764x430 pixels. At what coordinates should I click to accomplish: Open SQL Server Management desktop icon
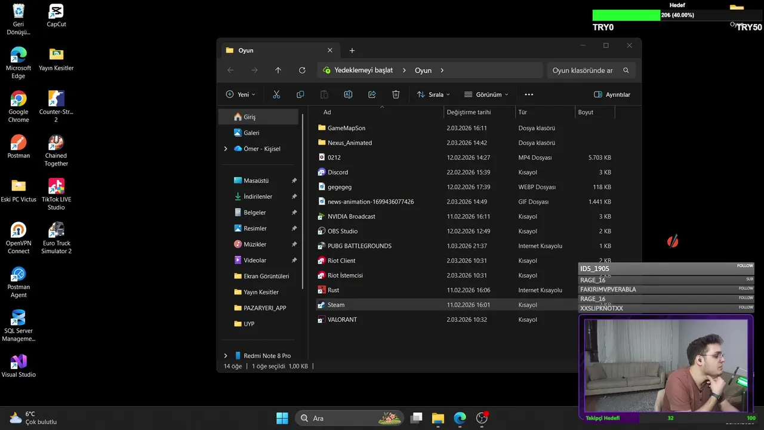coord(19,325)
